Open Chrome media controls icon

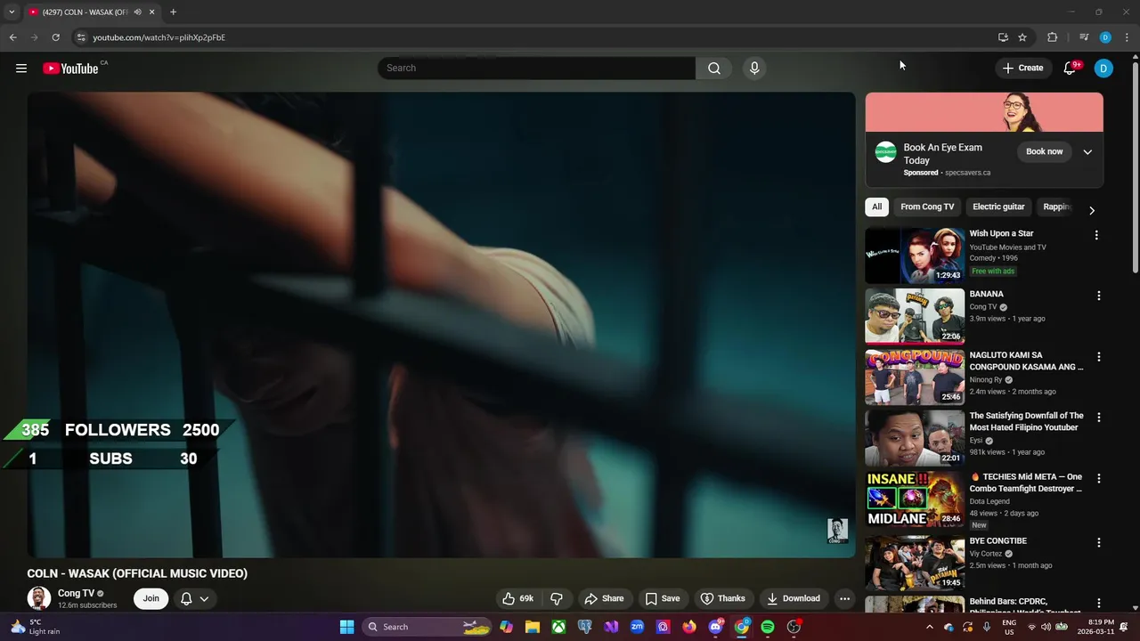[x=1084, y=37]
